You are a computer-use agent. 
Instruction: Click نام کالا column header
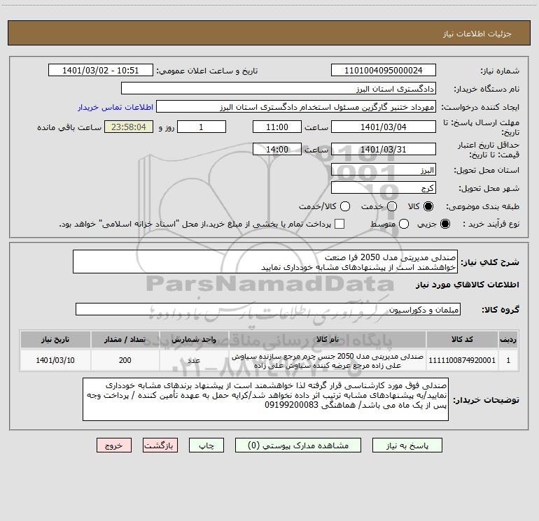coord(328,340)
